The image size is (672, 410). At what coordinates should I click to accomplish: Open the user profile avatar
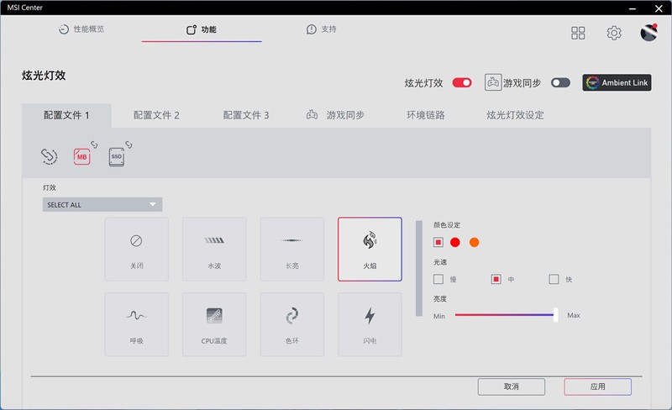(x=648, y=33)
